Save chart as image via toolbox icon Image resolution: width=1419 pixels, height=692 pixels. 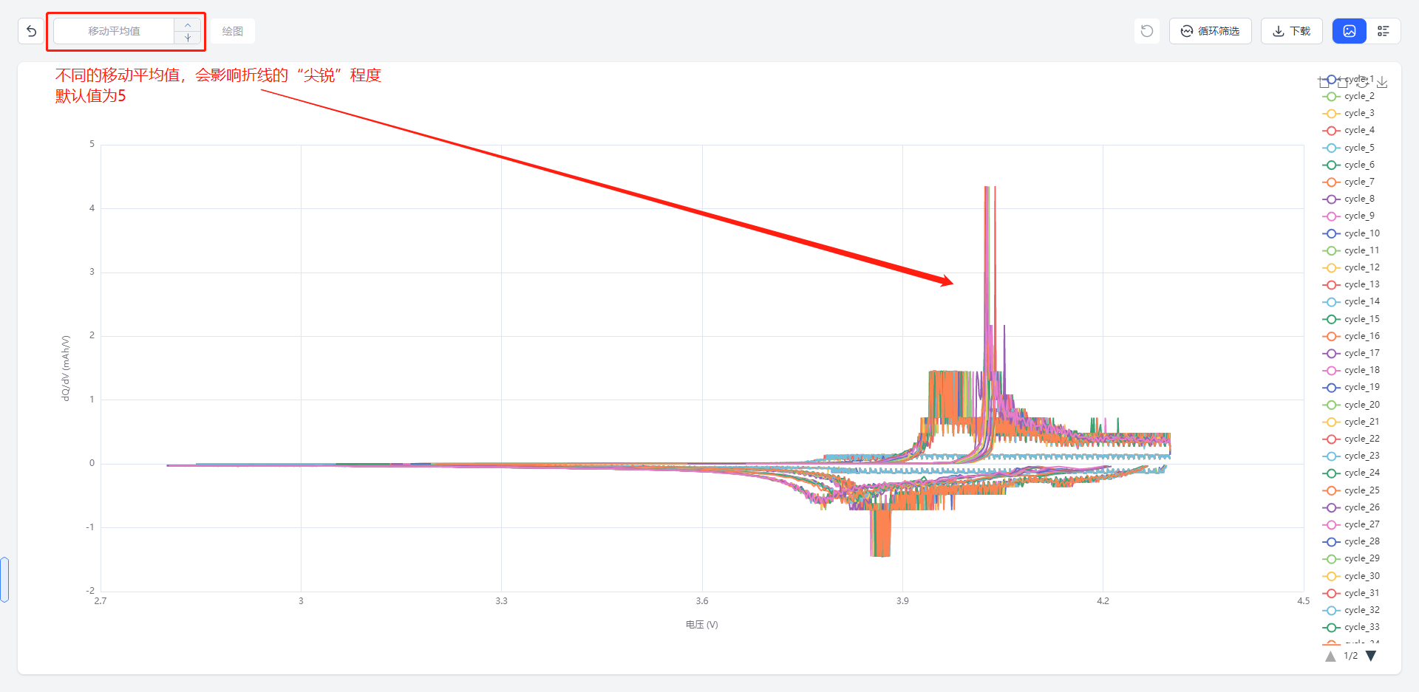[x=1382, y=82]
